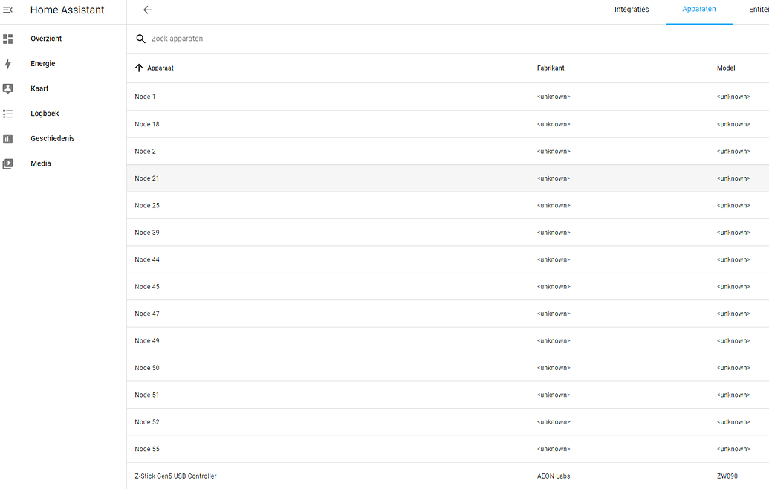
Task: Open device details for Node 49
Action: (x=146, y=340)
